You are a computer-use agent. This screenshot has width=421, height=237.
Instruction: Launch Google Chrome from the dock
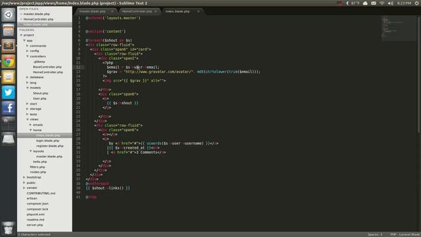click(x=9, y=61)
